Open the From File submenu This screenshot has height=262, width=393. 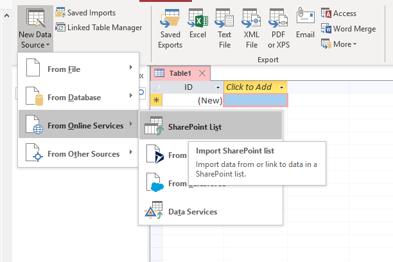[x=78, y=67]
